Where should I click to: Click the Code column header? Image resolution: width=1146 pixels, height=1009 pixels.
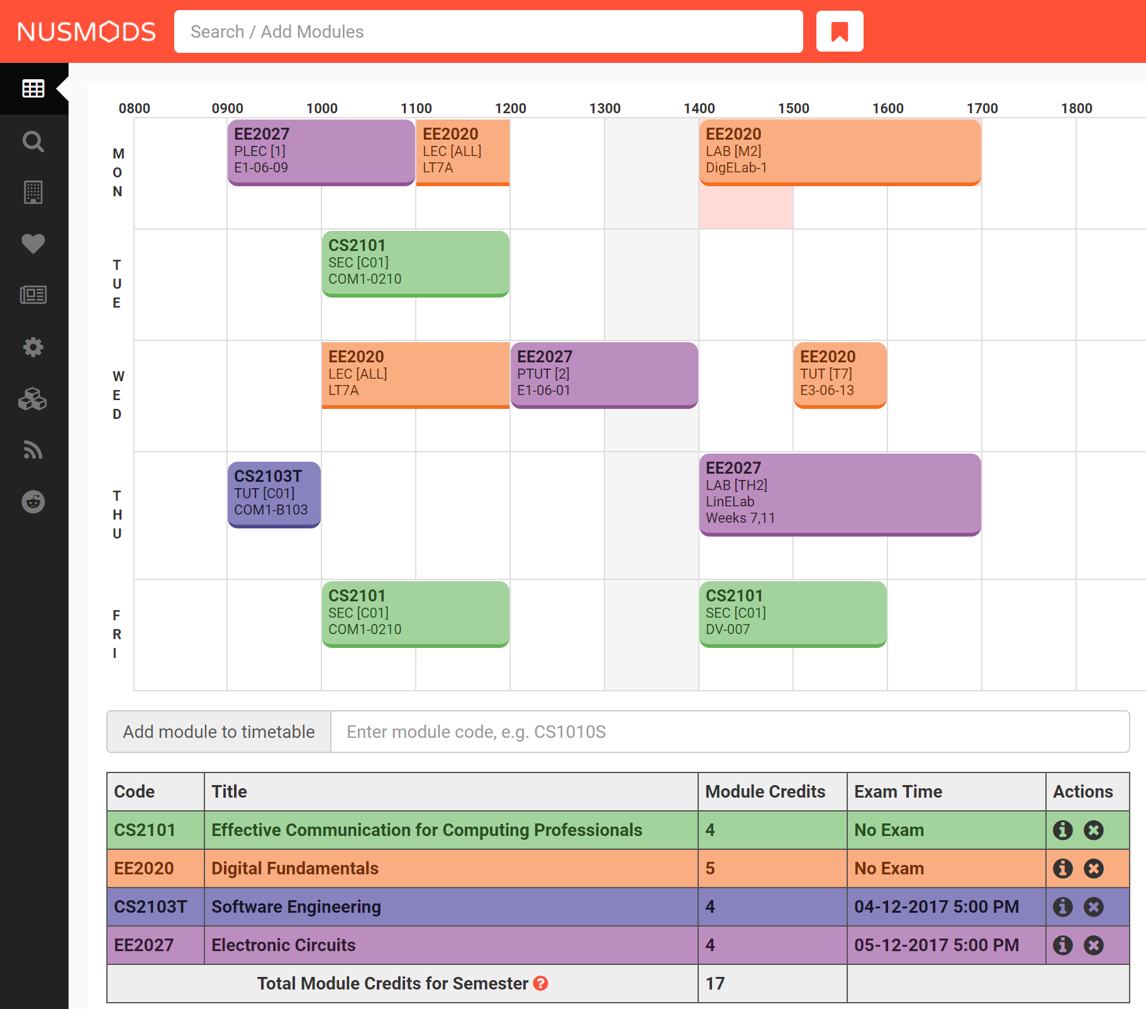point(135,791)
